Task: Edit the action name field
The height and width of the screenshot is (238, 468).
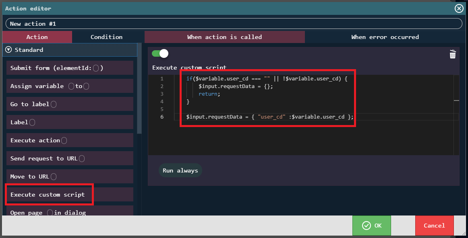Action: (234, 24)
